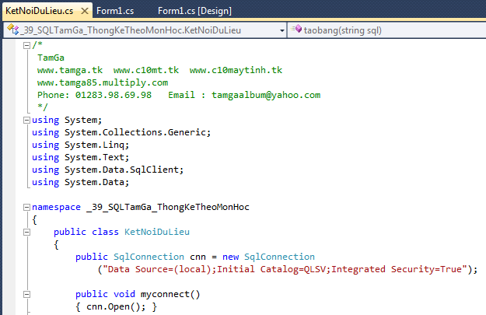Click System.Linq in the code
Screen dimensions: 486x315
click(x=94, y=145)
